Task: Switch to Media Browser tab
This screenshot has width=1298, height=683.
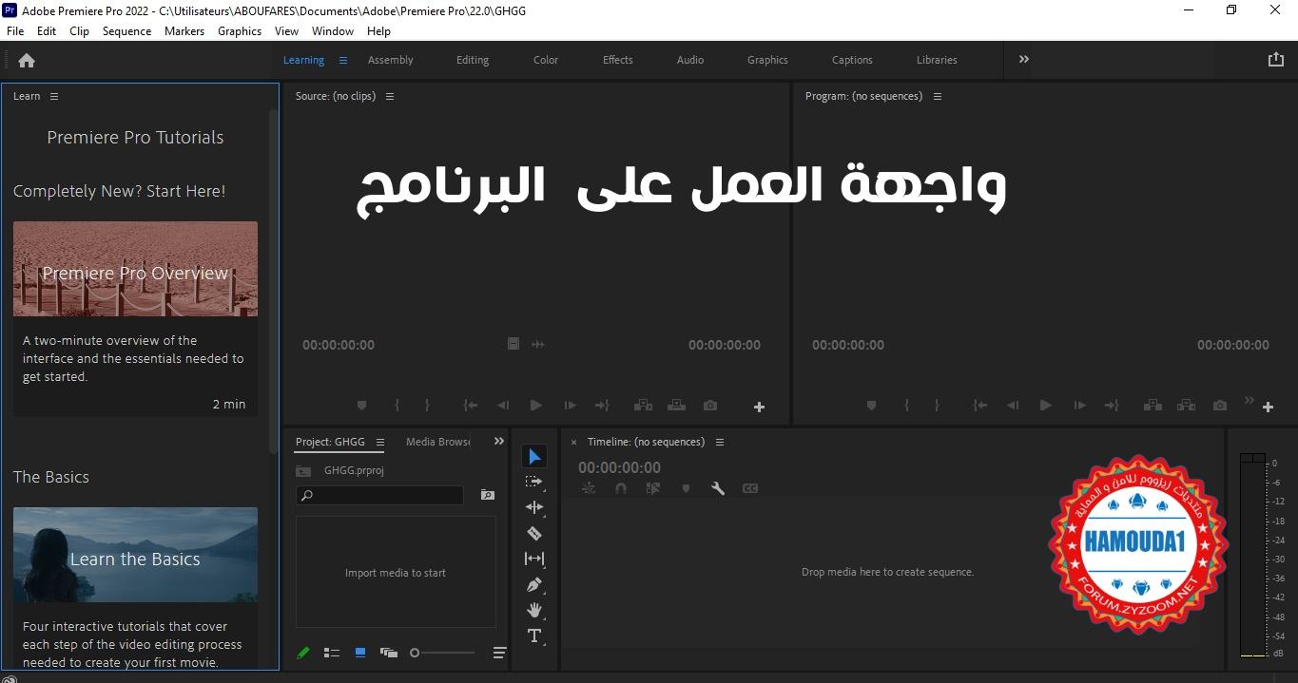Action: pos(438,442)
